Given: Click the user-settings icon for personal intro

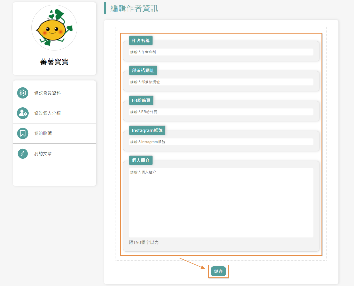Looking at the screenshot, I should (23, 113).
